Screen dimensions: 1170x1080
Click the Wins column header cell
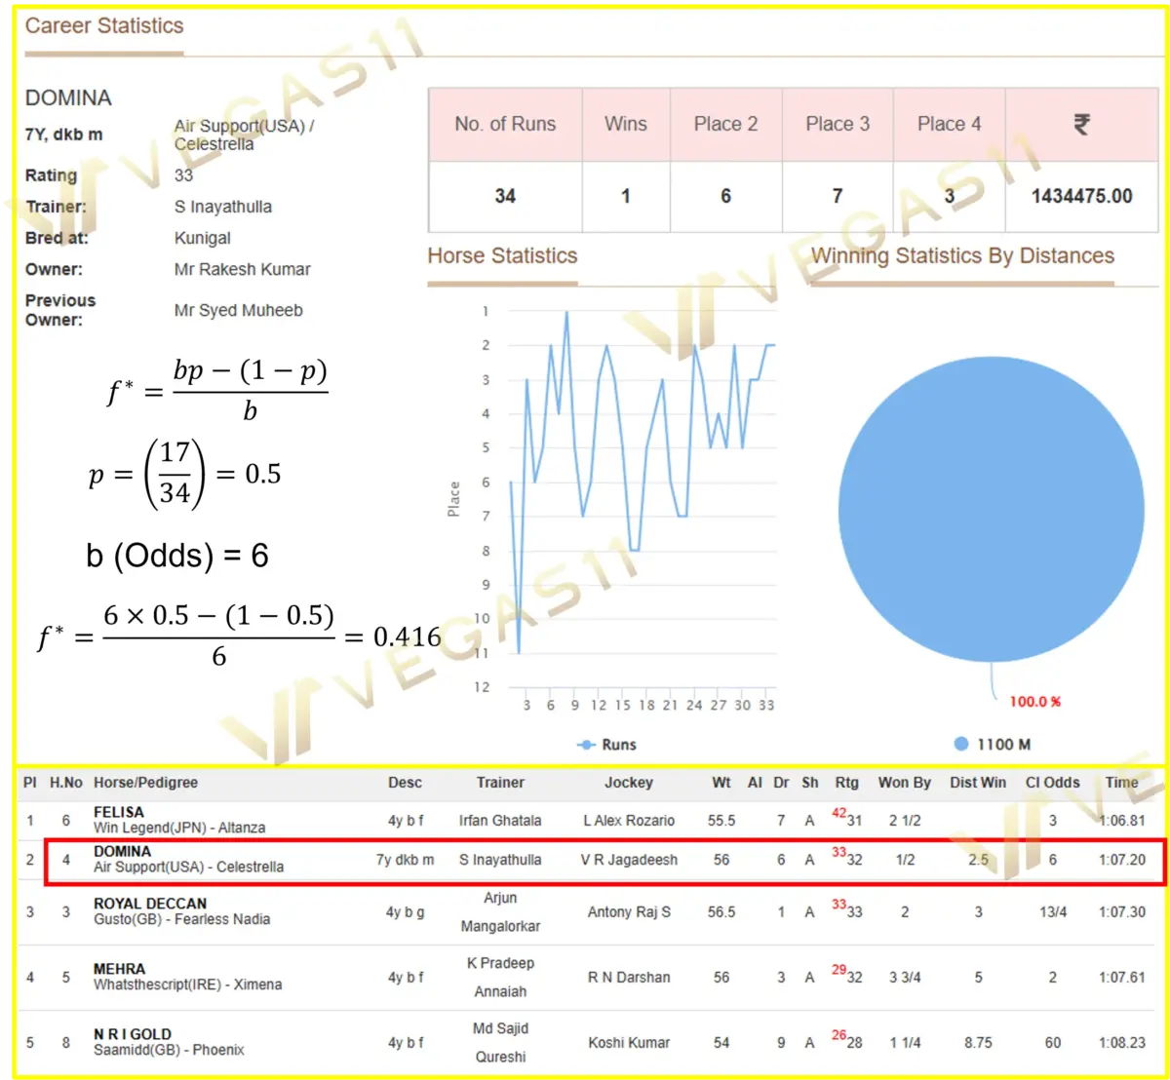coord(625,125)
